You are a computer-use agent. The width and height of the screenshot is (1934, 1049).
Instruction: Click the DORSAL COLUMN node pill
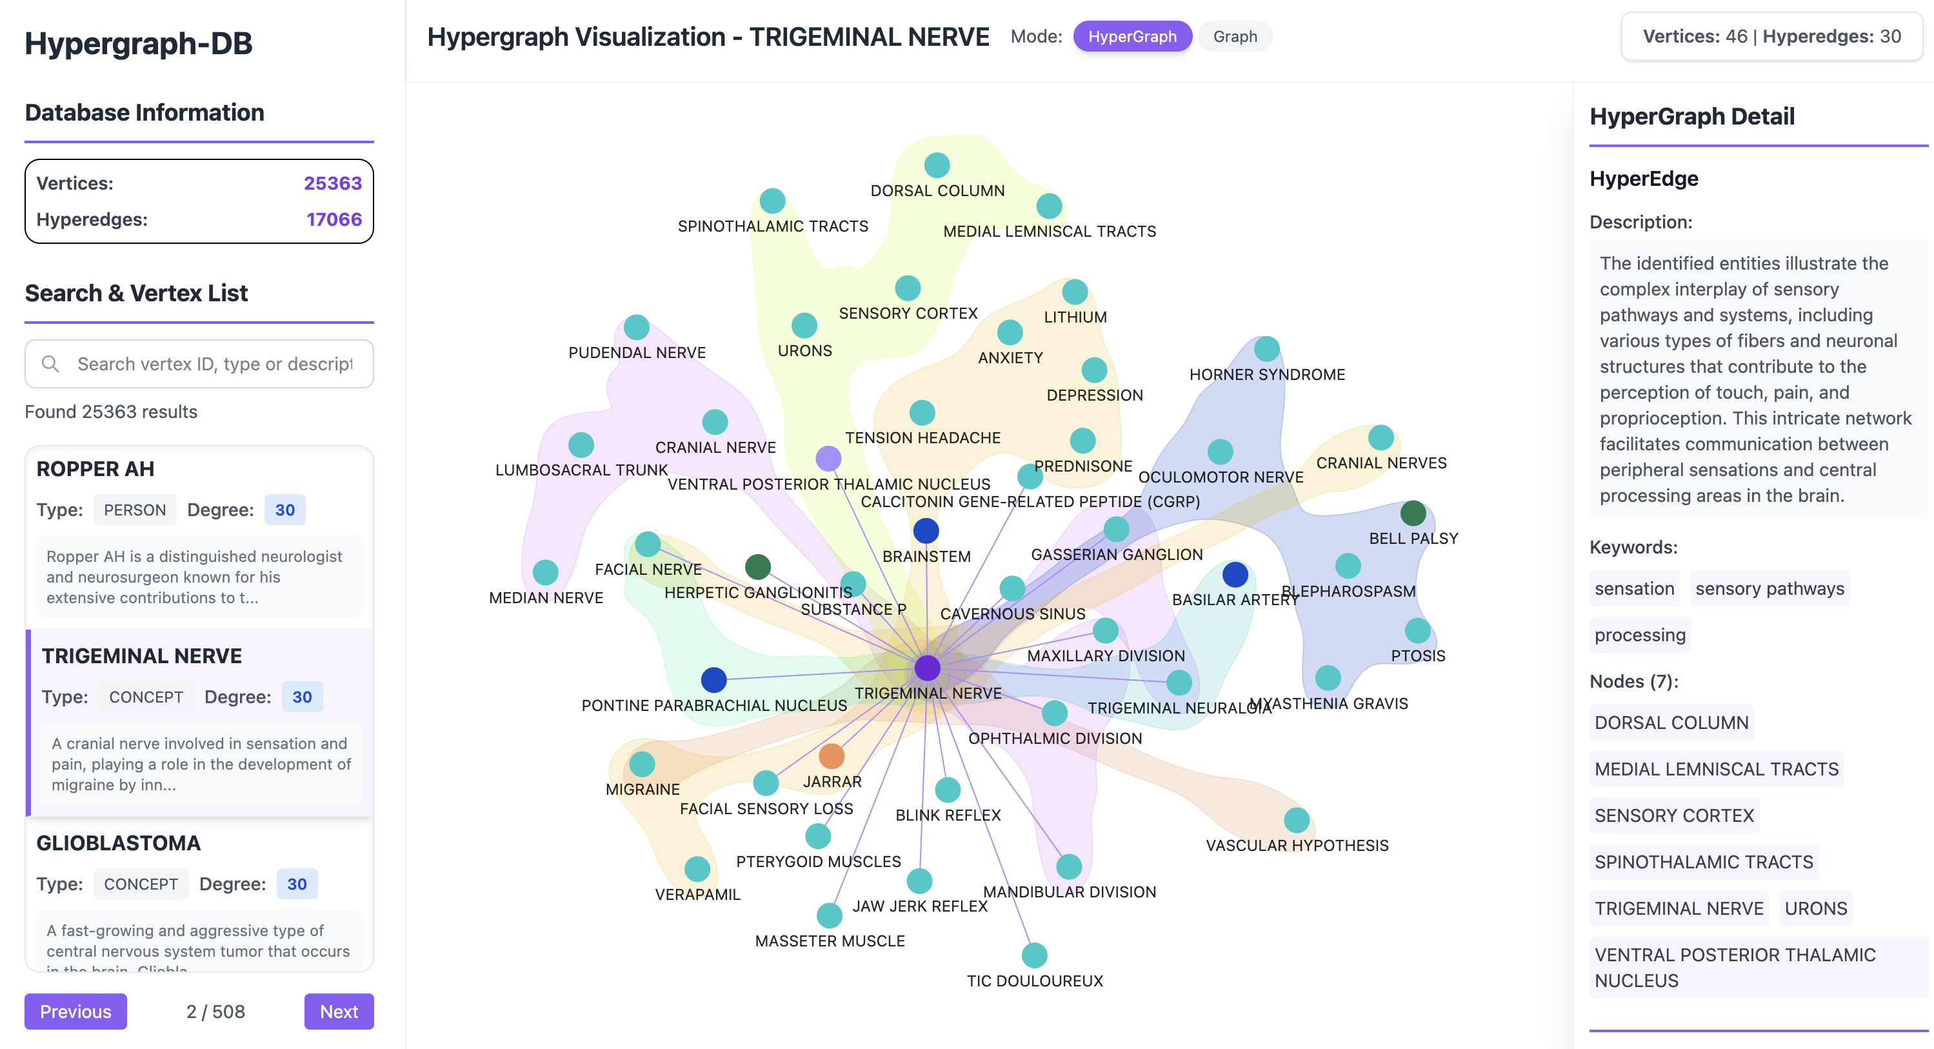(x=1672, y=723)
